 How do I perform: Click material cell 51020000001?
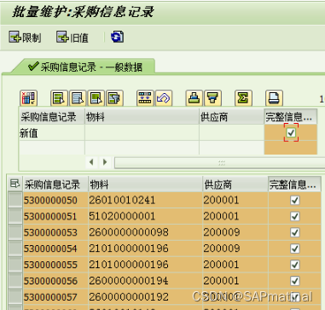click(x=145, y=216)
